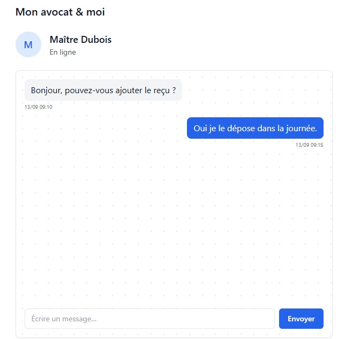Click the 13/09 09:10 timestamp
The image size is (338, 339).
[38, 107]
